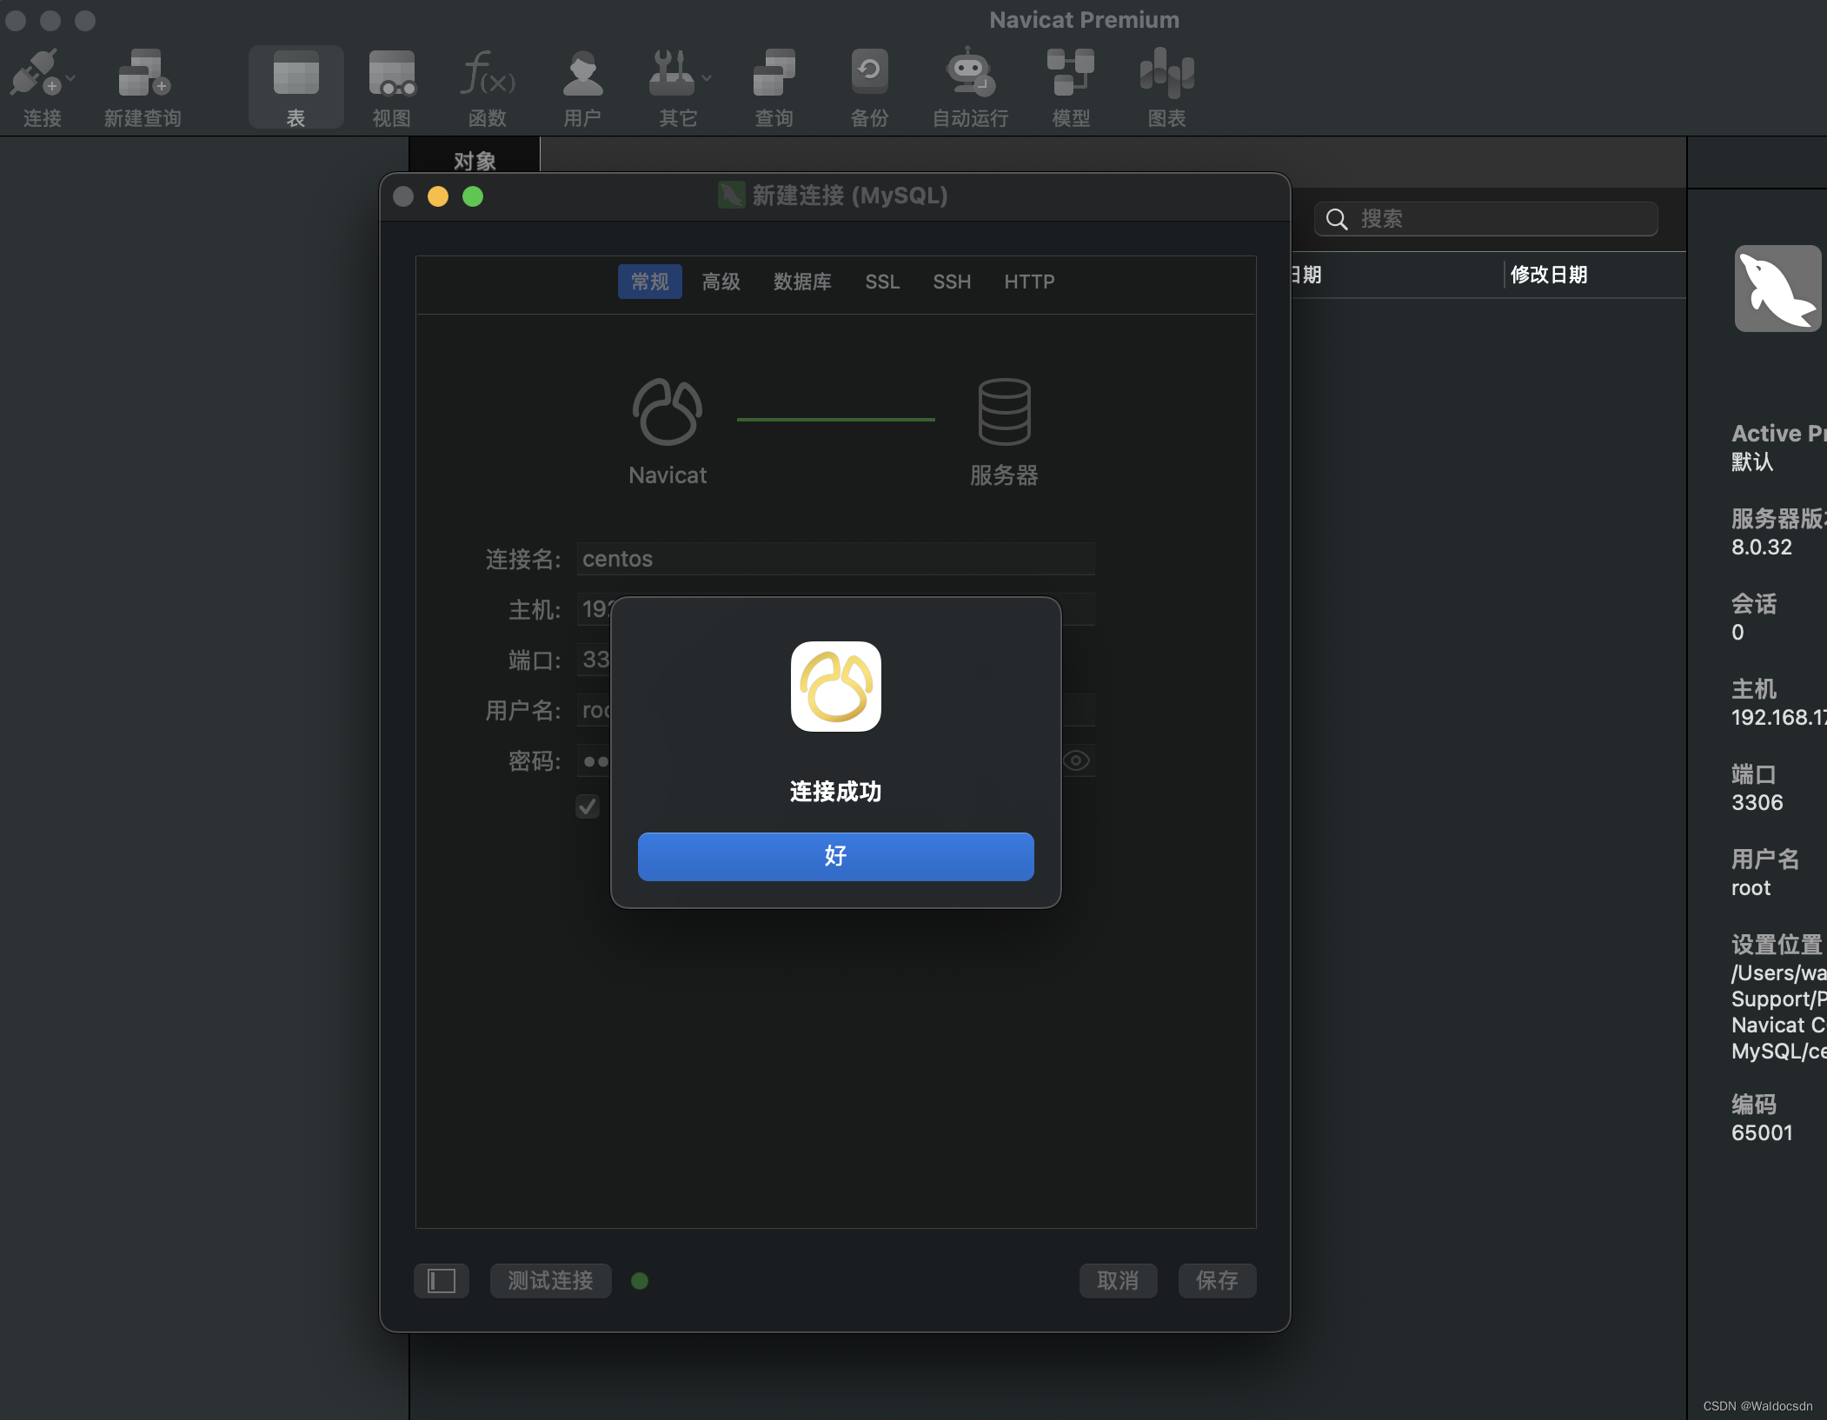
Task: Click the 测试连接 button
Action: 550,1281
